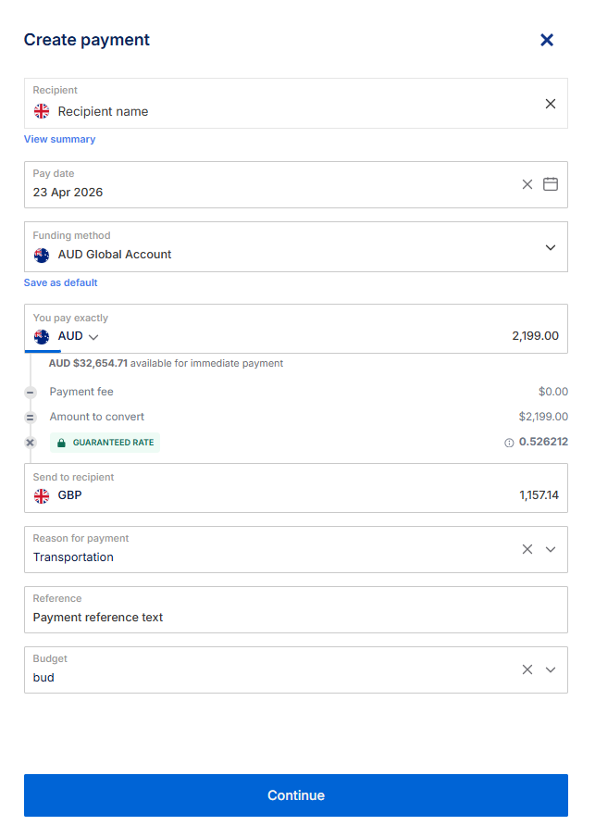The image size is (595, 838).
Task: Expand the Reason for payment dropdown
Action: pyautogui.click(x=551, y=549)
